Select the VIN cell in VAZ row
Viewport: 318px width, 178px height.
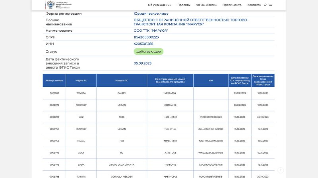tap(211, 117)
